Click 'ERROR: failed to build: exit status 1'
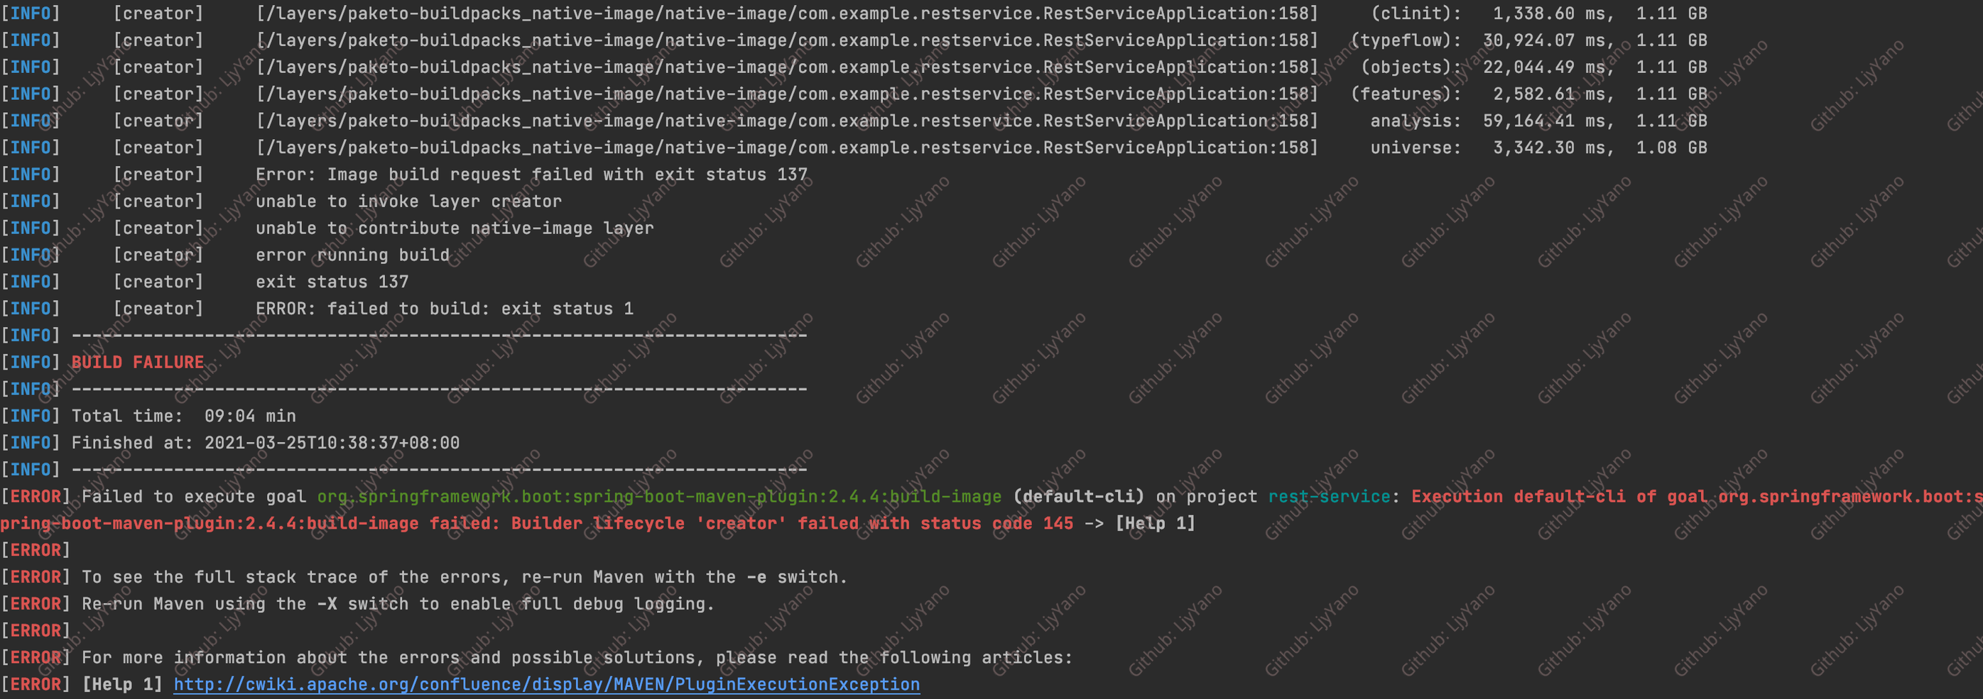 (x=445, y=309)
